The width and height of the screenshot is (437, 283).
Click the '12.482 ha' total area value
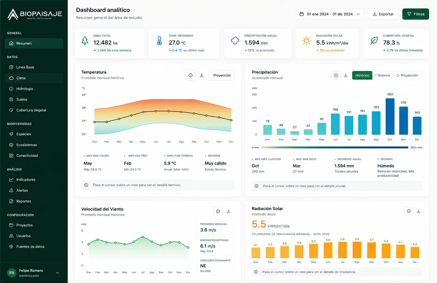click(106, 43)
